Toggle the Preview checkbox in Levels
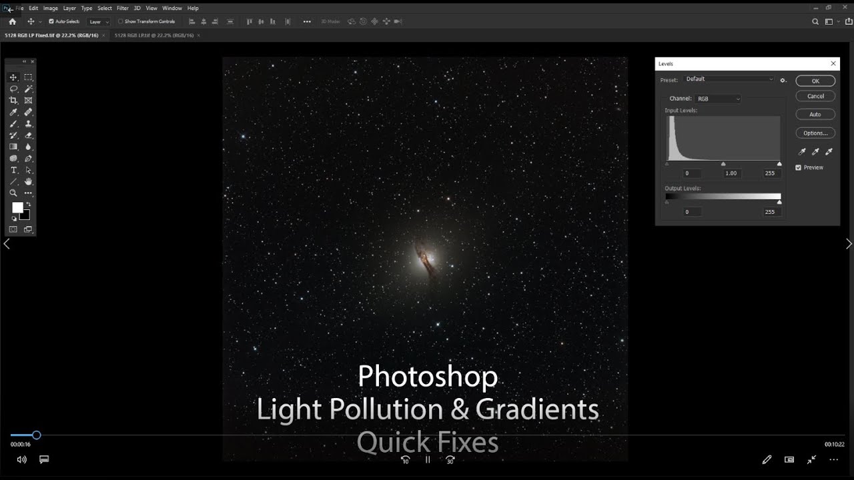The width and height of the screenshot is (854, 480). [798, 167]
